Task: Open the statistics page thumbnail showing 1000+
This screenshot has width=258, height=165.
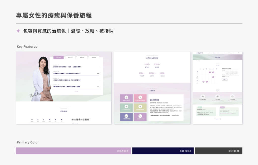Action: coord(152,67)
